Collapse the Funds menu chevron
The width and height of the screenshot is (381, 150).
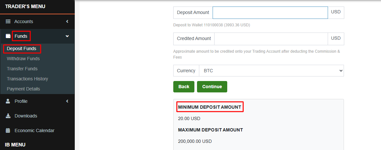pos(67,36)
